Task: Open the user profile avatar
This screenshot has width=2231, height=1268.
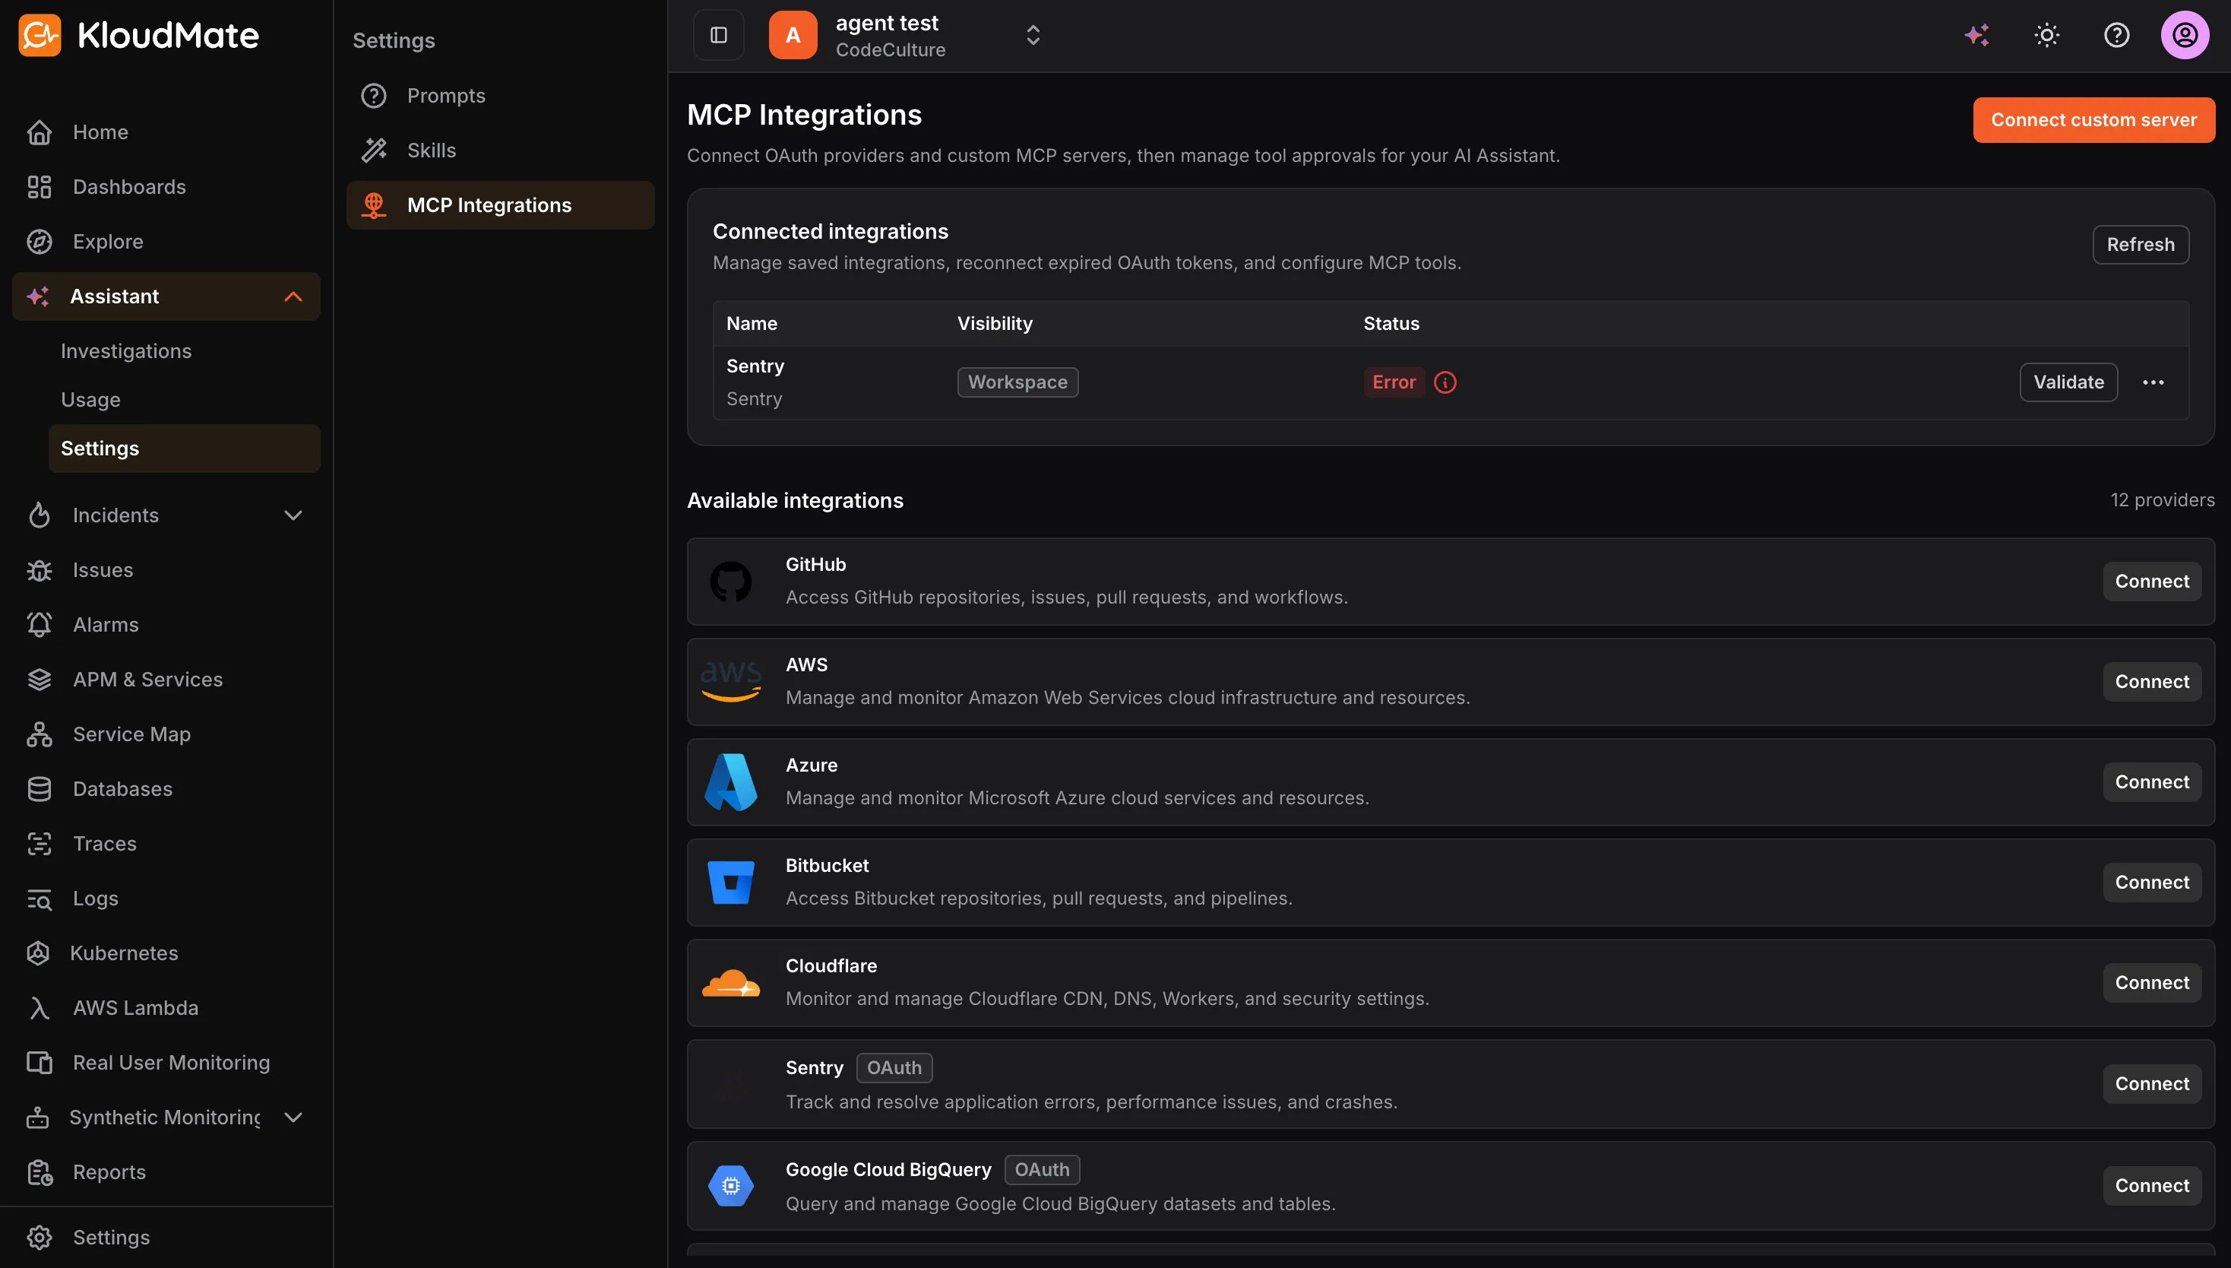Action: pos(2185,35)
